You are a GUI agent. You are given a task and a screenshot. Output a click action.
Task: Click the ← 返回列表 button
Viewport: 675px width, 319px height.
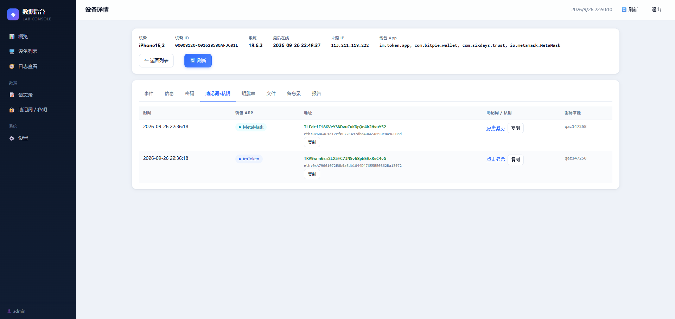point(156,60)
